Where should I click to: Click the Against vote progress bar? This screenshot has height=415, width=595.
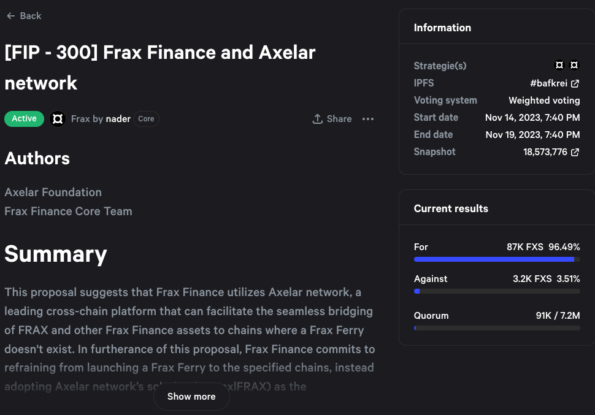coord(497,291)
